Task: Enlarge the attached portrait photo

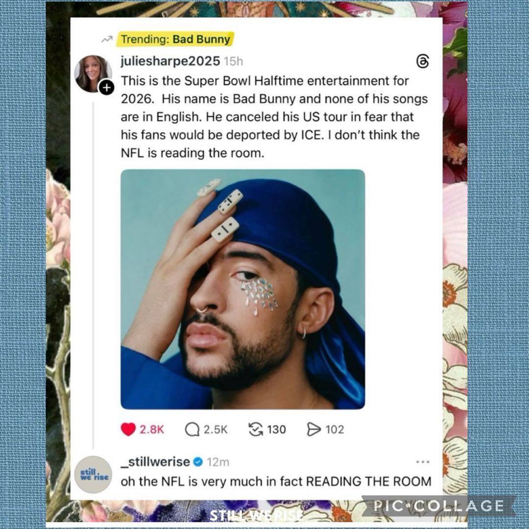Action: 243,289
